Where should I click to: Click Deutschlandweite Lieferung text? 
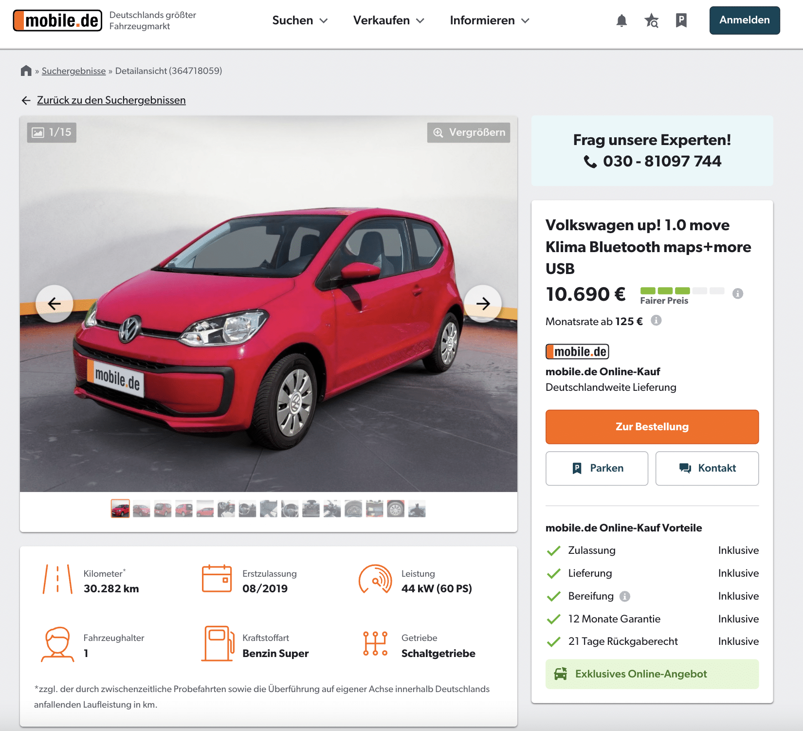coord(611,387)
